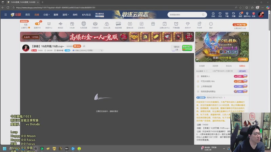Open 互动工具 toolbar icon

(107, 25)
